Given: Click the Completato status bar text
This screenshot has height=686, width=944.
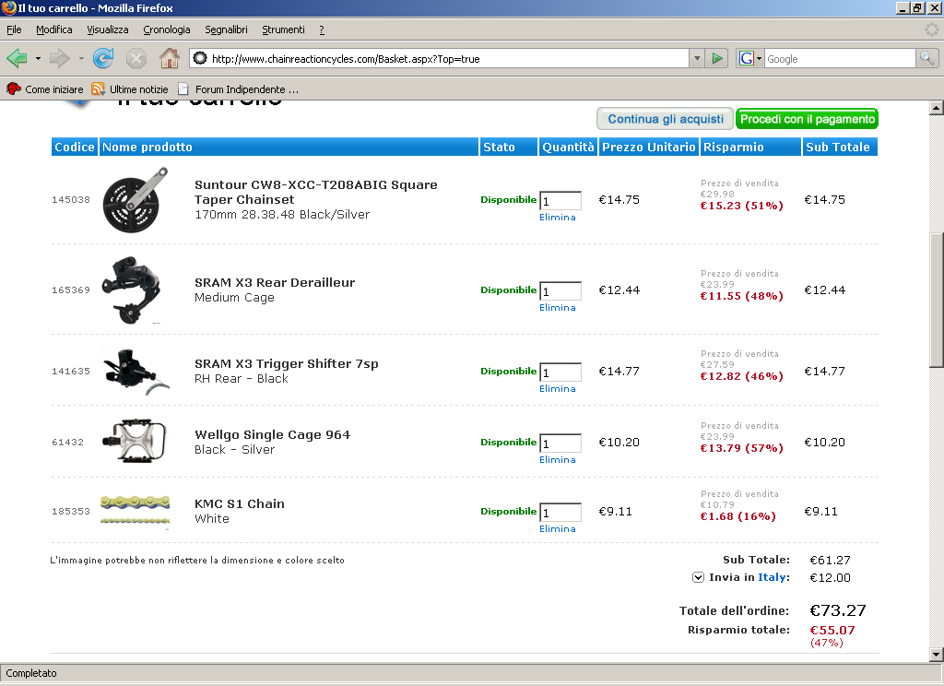Looking at the screenshot, I should 31,673.
